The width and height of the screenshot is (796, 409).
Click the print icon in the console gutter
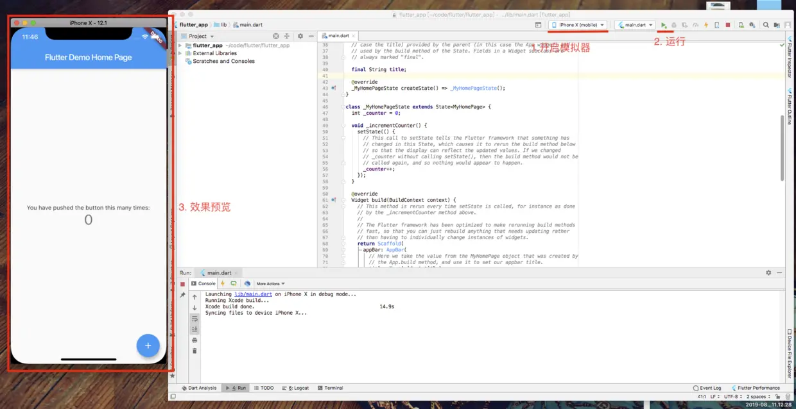[195, 340]
